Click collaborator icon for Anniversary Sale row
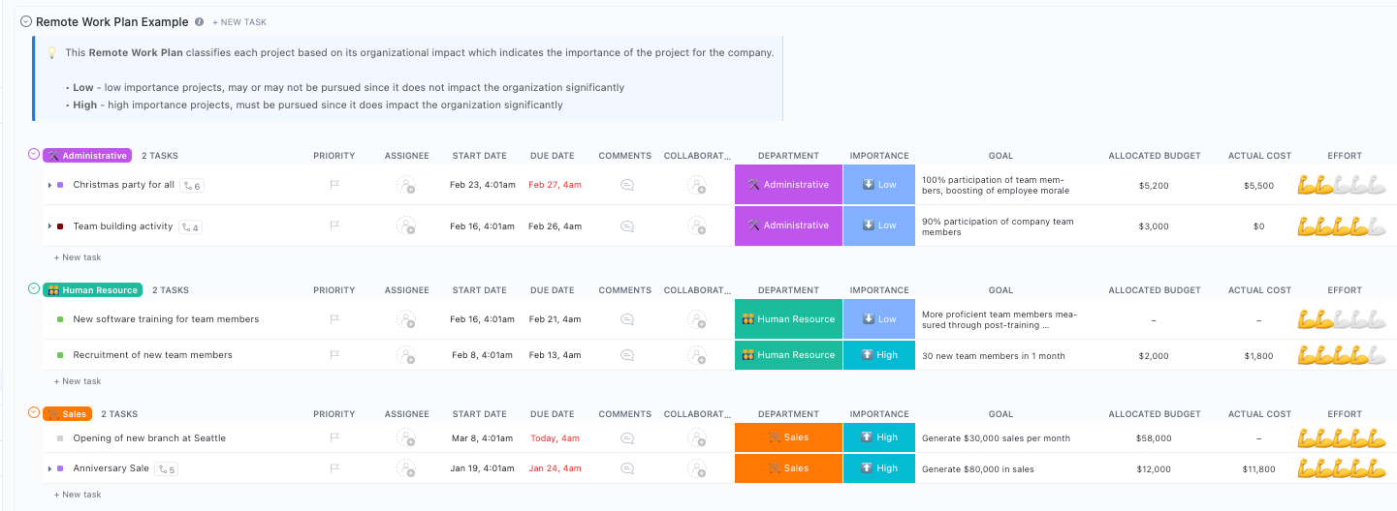Image resolution: width=1397 pixels, height=511 pixels. (x=696, y=468)
